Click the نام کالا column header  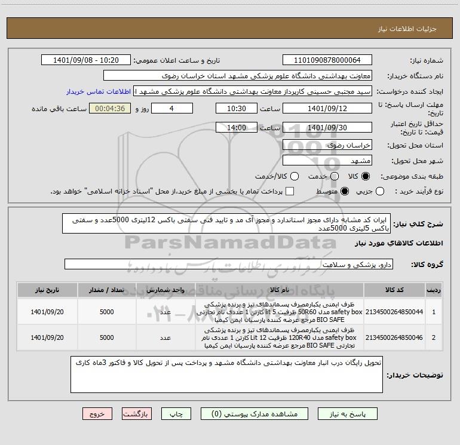click(280, 290)
